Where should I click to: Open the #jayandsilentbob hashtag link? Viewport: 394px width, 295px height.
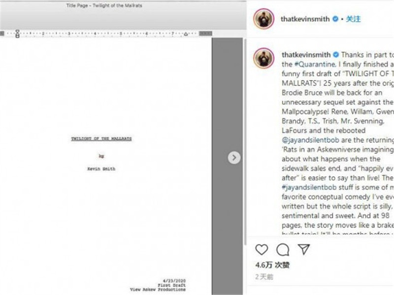[x=309, y=187]
